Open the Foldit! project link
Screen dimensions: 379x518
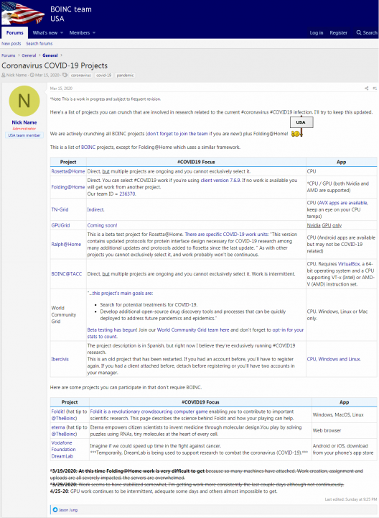(58, 412)
